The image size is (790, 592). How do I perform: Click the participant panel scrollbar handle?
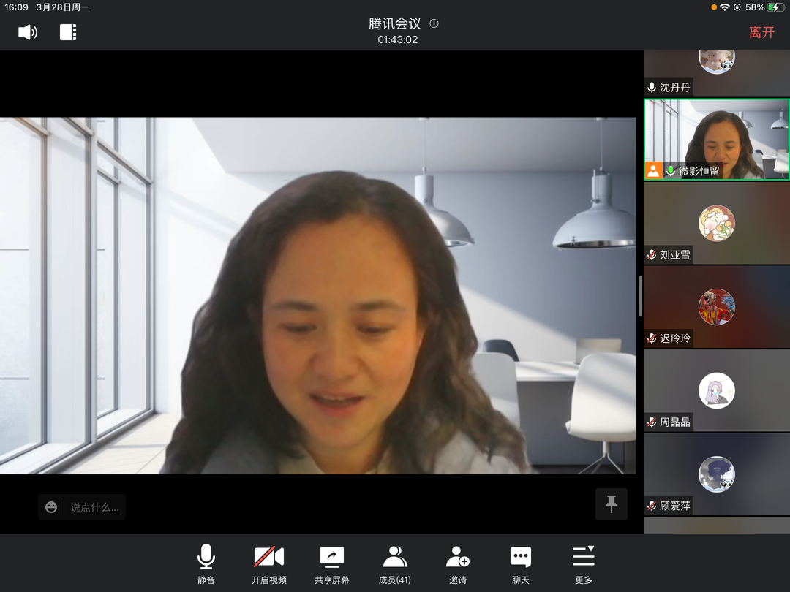pyautogui.click(x=640, y=296)
